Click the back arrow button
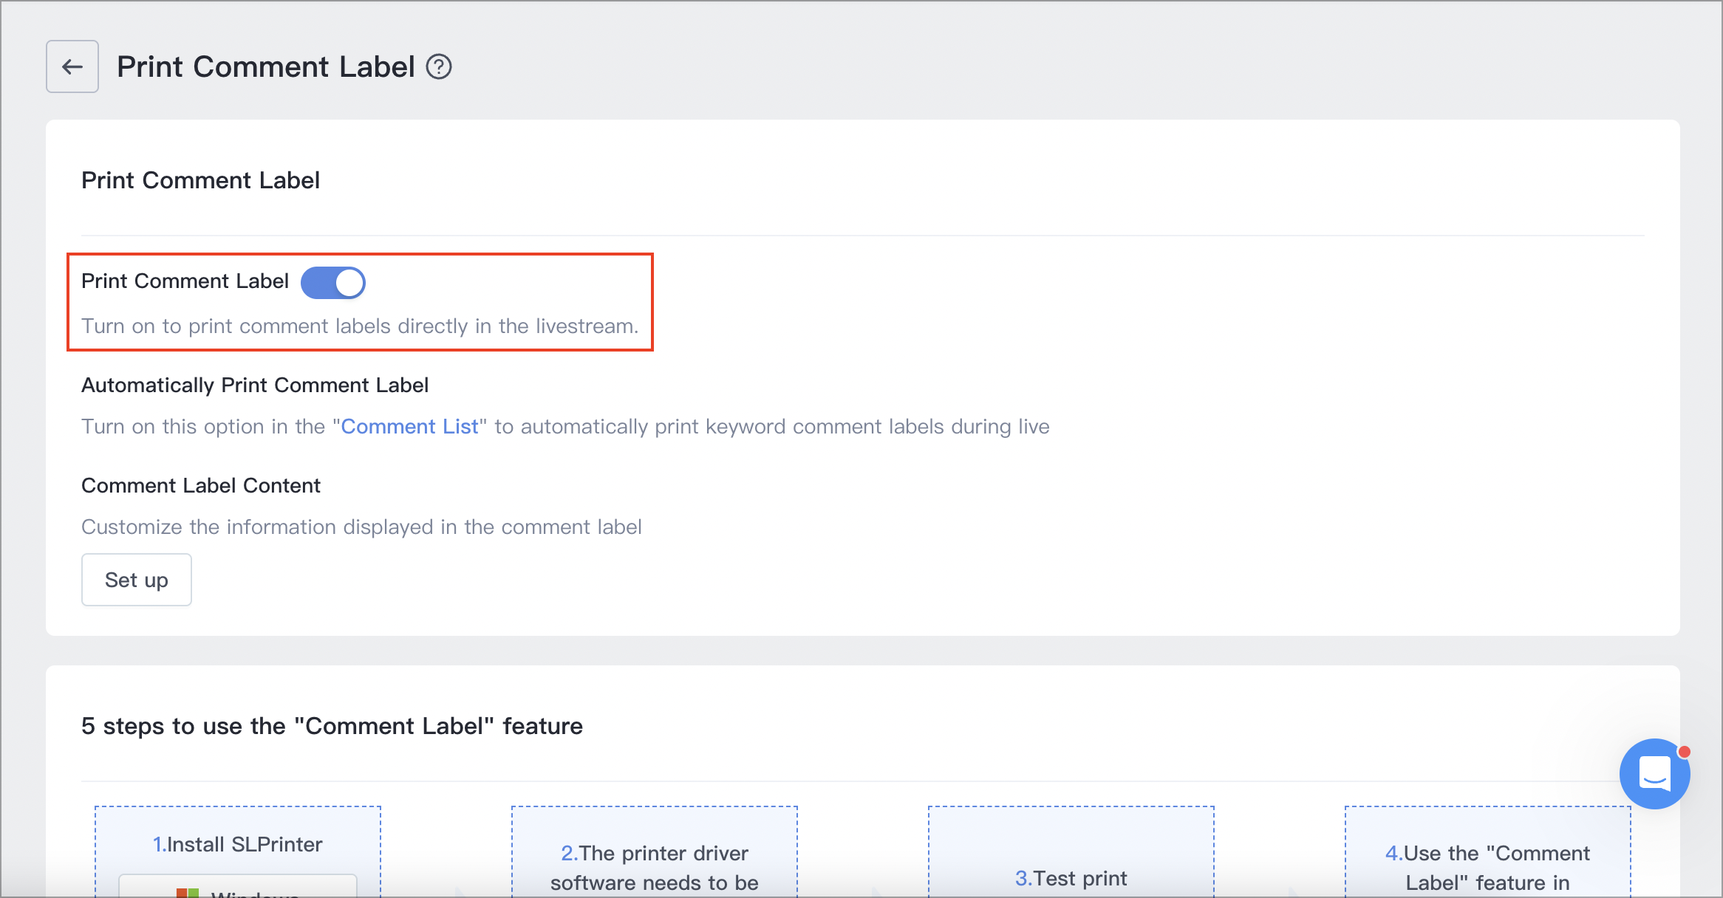Viewport: 1723px width, 898px height. [x=72, y=66]
